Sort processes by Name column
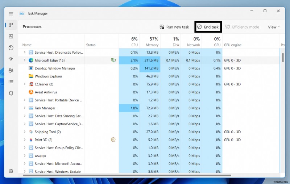290x184 pixels. pyautogui.click(x=27, y=45)
